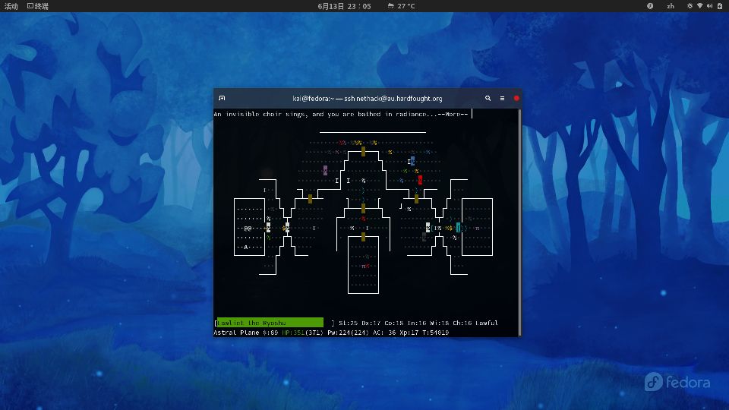This screenshot has height=410, width=729.
Task: Open the accessibility icon in top bar
Action: point(650,6)
